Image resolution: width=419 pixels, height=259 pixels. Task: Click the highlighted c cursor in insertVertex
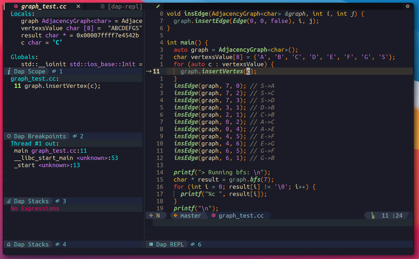pyautogui.click(x=248, y=71)
